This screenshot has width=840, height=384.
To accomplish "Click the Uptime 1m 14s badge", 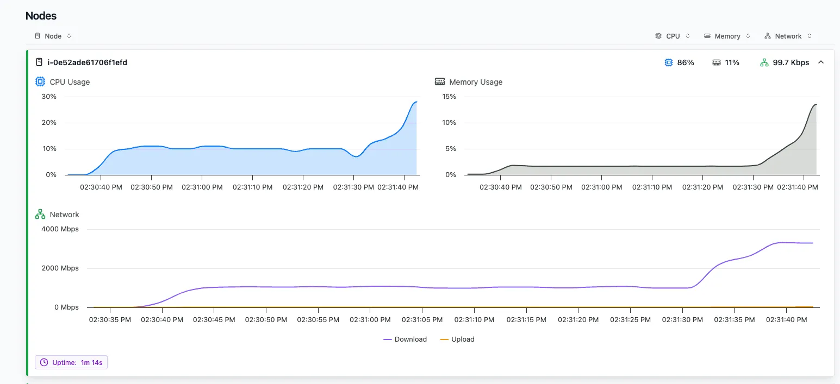I will [71, 362].
